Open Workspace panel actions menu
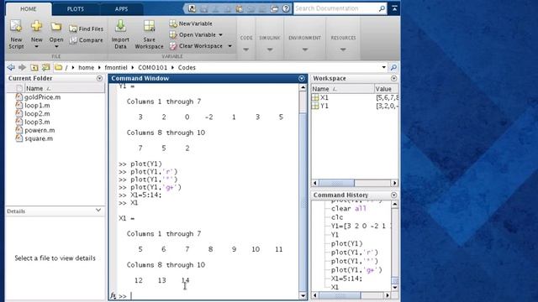This screenshot has height=302, width=538. (x=394, y=78)
